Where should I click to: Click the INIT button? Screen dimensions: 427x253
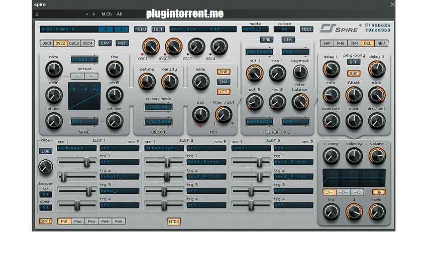tap(158, 29)
